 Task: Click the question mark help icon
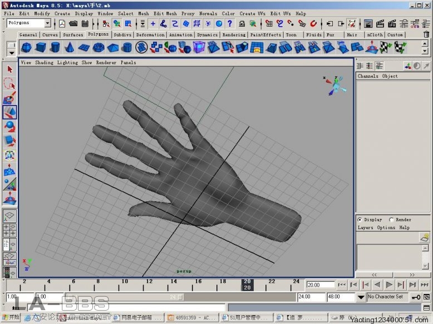click(229, 24)
